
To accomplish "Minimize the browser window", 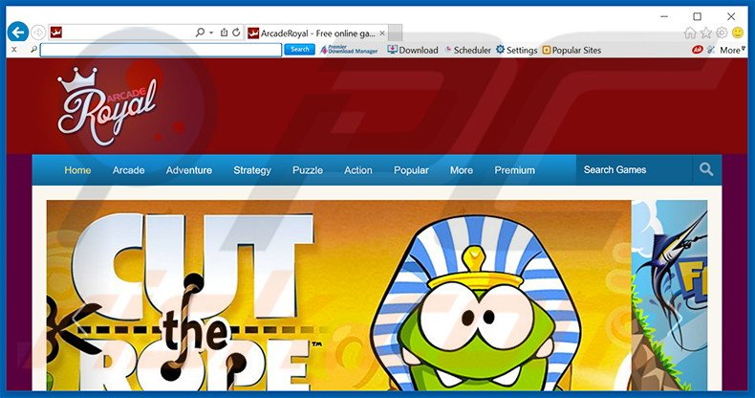I will coord(664,16).
